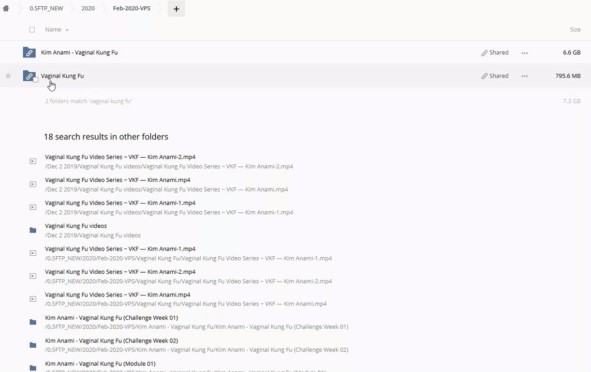Click the plus button to add new
This screenshot has height=372, width=591.
[x=176, y=9]
